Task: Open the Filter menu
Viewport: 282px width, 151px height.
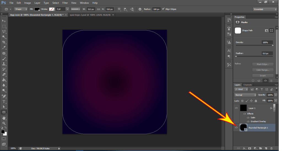Action: tap(65, 3)
